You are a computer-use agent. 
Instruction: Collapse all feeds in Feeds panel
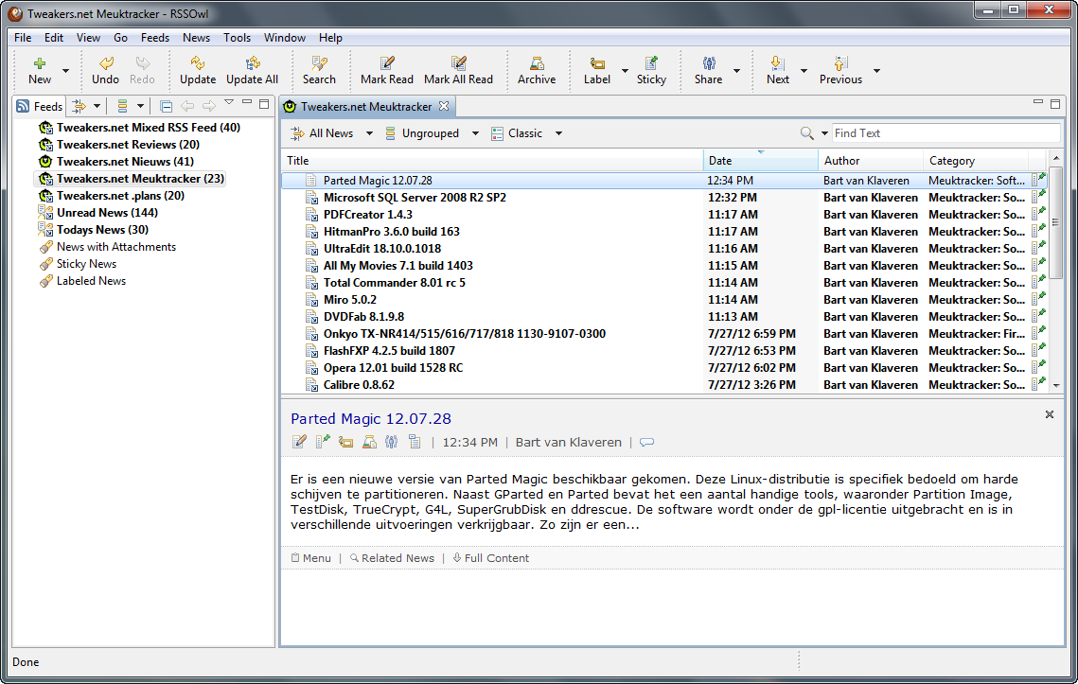167,106
